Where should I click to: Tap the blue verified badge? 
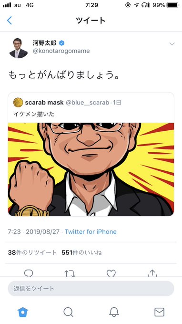61,43
